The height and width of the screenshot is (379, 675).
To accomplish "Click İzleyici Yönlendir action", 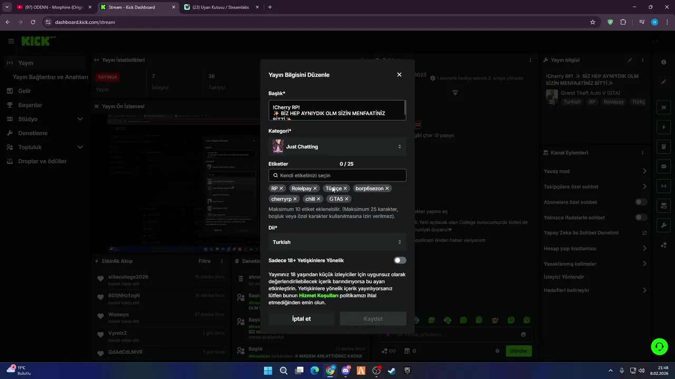I will 564,277.
